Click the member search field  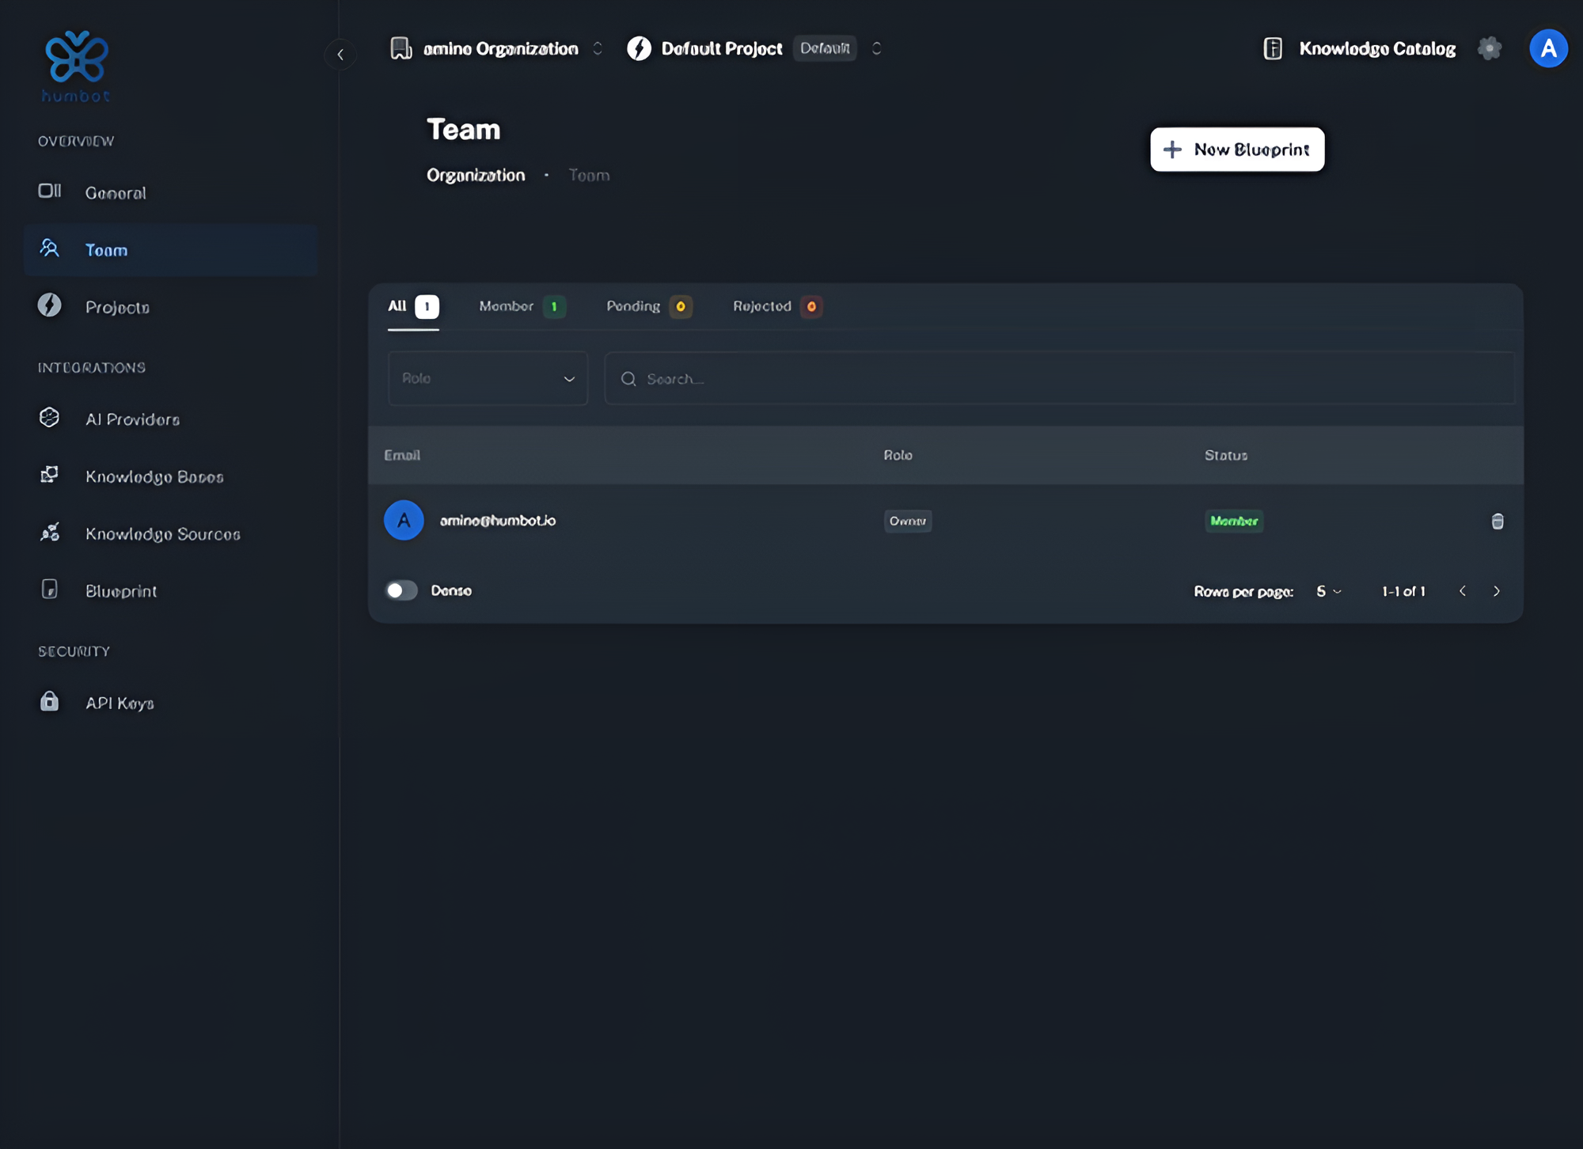(1059, 378)
